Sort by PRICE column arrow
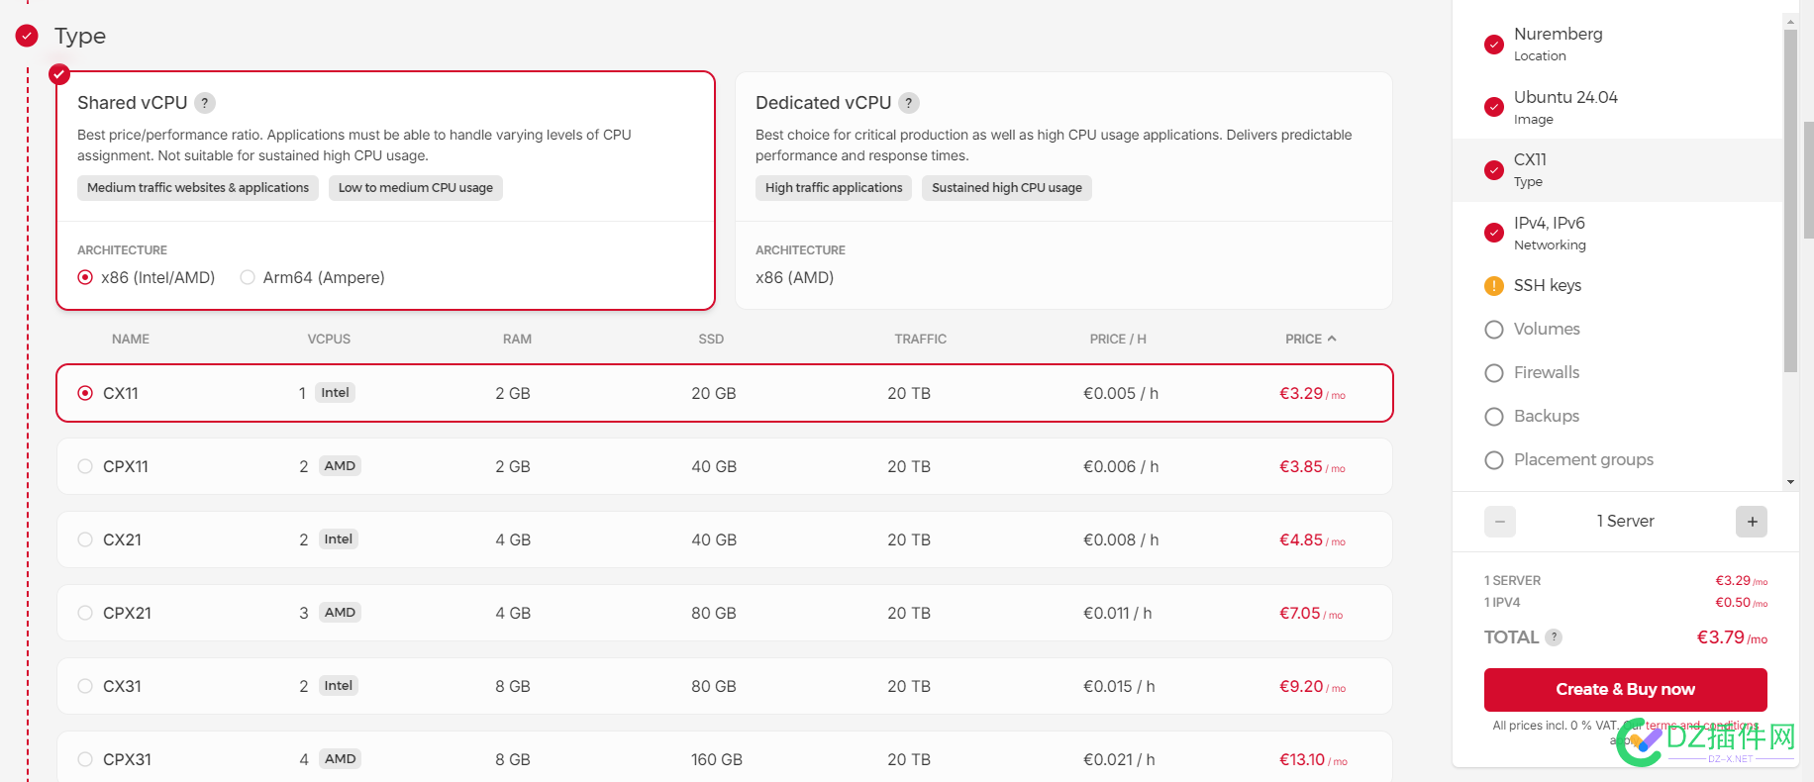Viewport: 1814px width, 782px height. coord(1332,339)
